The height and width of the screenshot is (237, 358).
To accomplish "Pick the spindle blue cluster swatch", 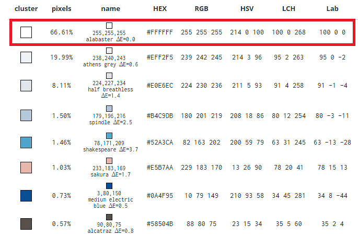I will 26,115.
